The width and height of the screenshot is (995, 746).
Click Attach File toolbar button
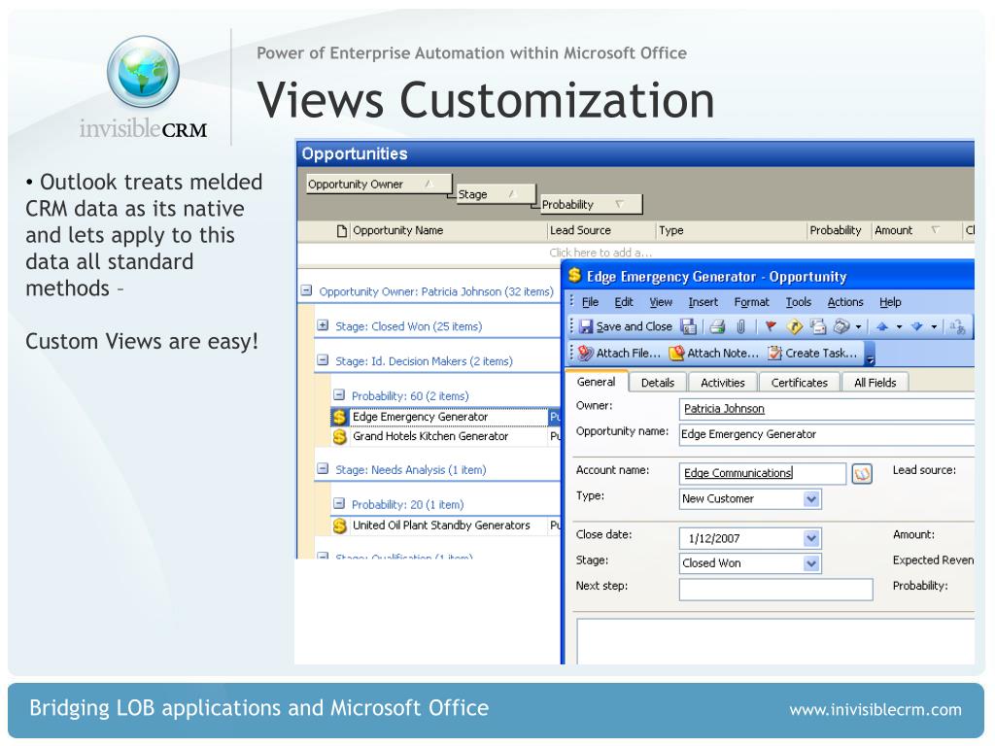click(619, 353)
